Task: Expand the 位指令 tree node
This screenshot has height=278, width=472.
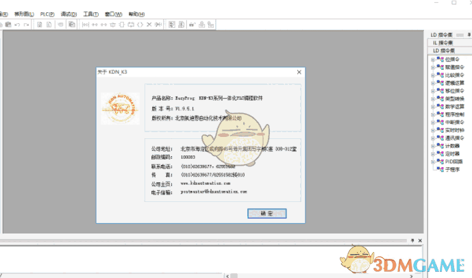Action: (x=433, y=60)
